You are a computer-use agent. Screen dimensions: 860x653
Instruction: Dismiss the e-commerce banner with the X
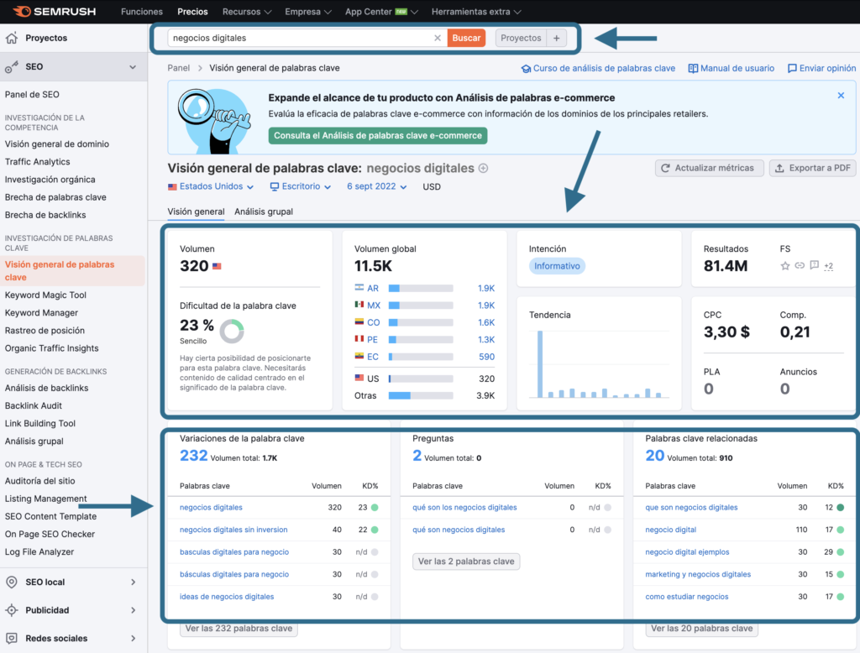click(x=841, y=95)
